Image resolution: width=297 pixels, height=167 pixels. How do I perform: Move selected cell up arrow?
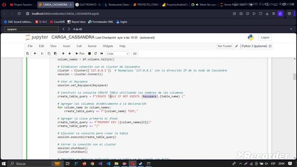[x=63, y=54]
